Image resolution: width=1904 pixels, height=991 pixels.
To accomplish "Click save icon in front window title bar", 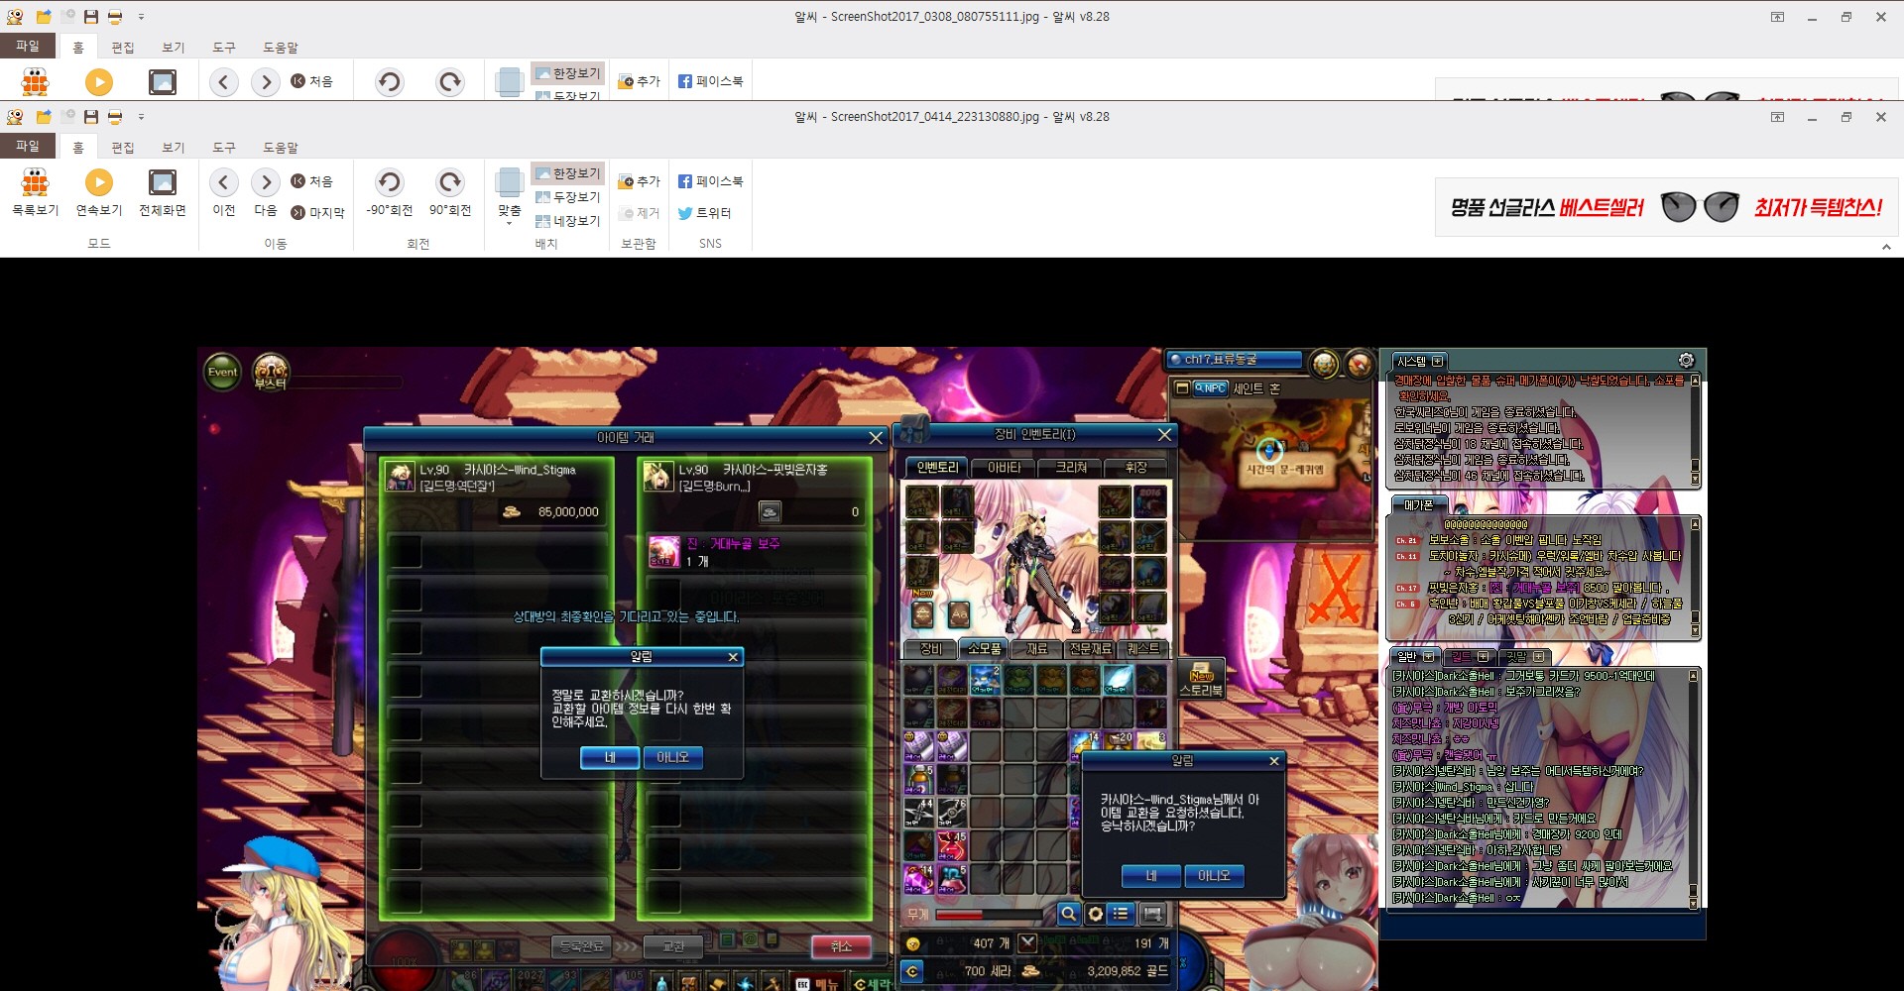I will (x=91, y=117).
